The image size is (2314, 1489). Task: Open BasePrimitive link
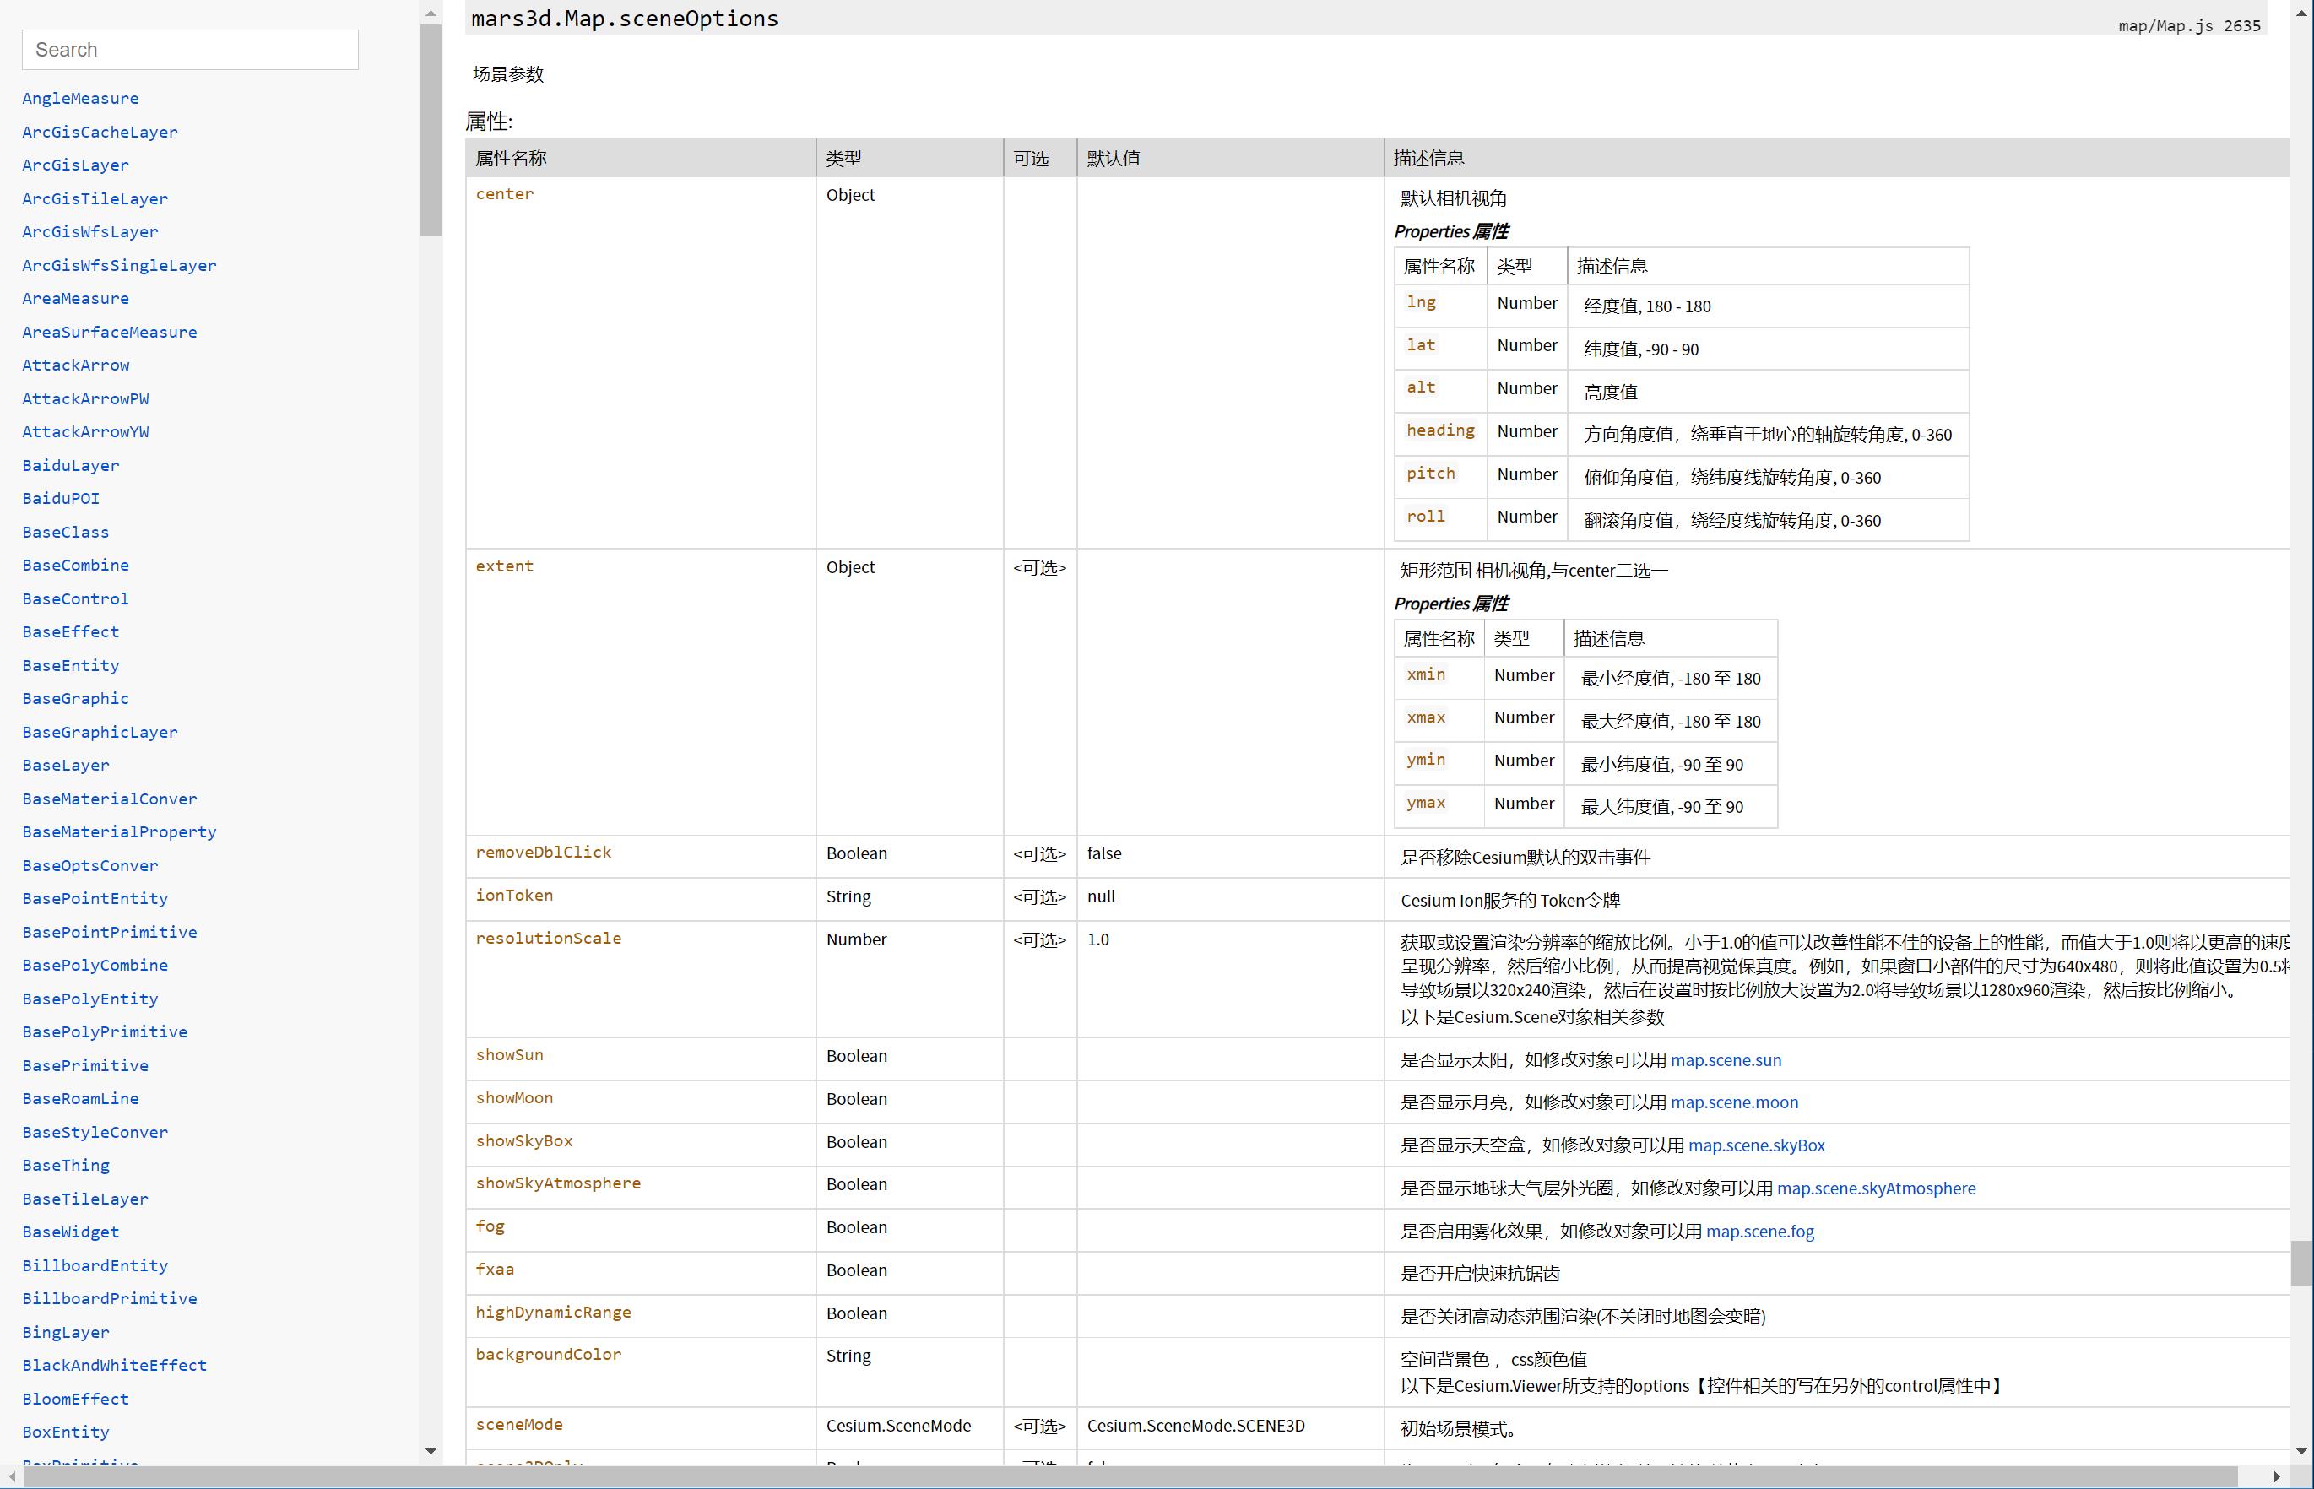click(85, 1065)
